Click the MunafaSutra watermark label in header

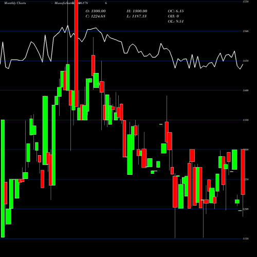point(64,3)
